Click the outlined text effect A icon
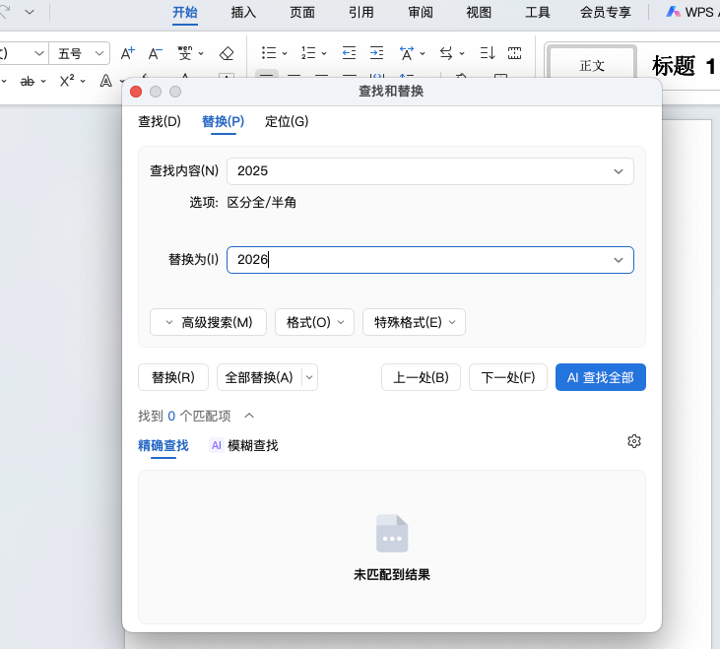This screenshot has width=720, height=649. (106, 81)
